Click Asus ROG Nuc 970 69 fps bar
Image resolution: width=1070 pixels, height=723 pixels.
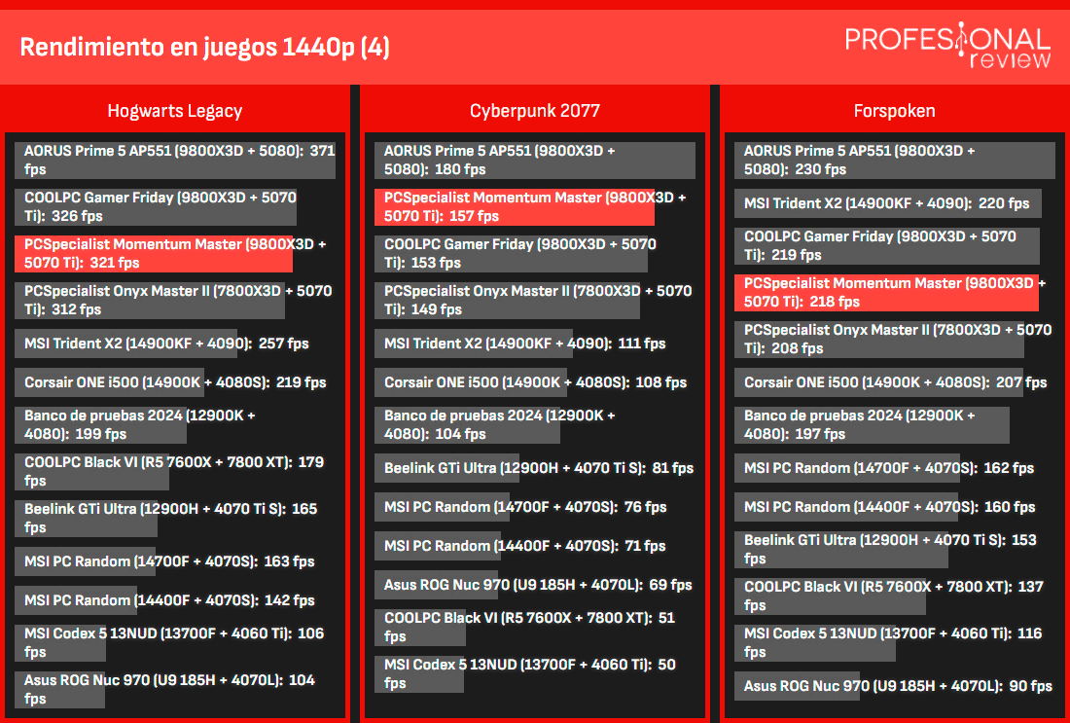coord(436,585)
